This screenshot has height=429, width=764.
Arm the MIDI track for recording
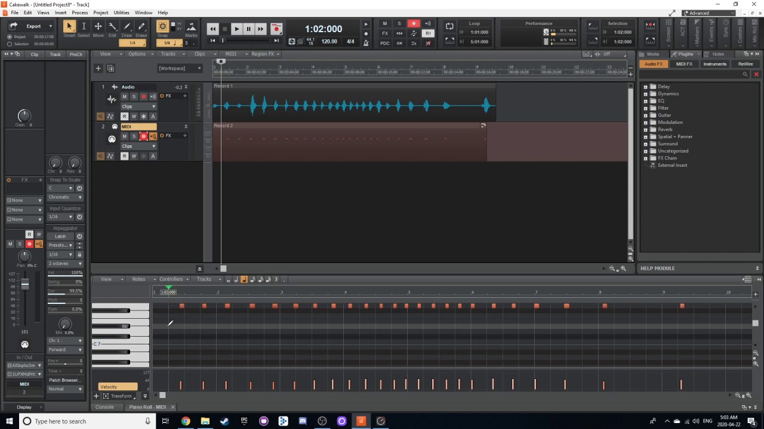click(143, 136)
